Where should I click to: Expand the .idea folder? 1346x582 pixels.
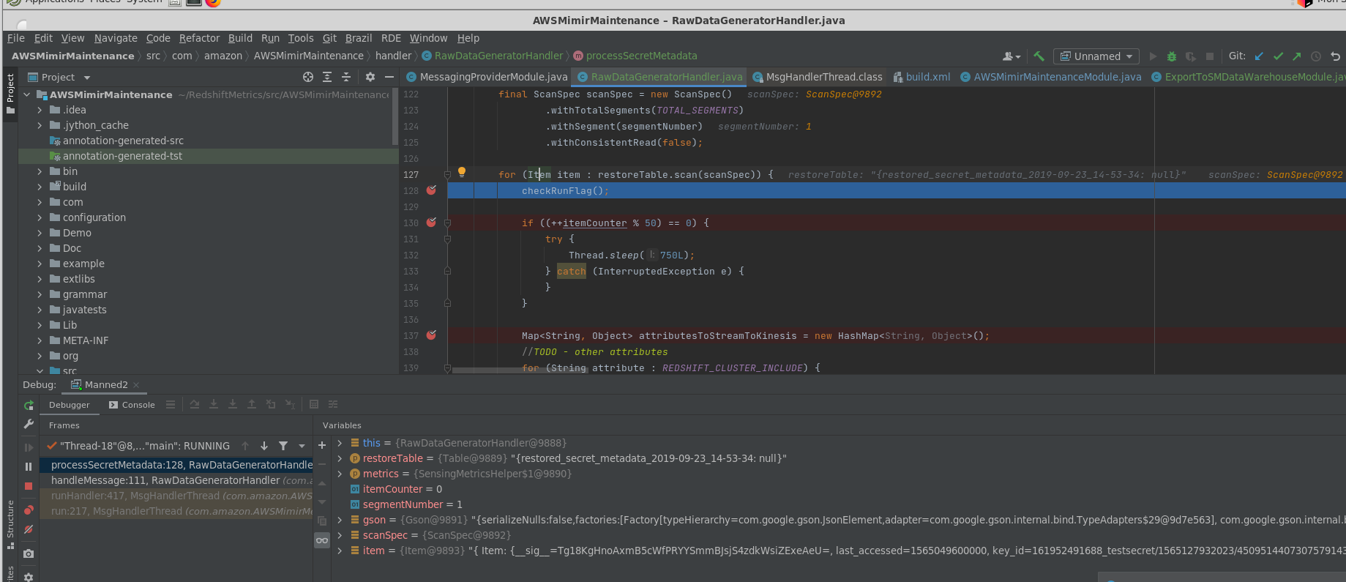[40, 110]
